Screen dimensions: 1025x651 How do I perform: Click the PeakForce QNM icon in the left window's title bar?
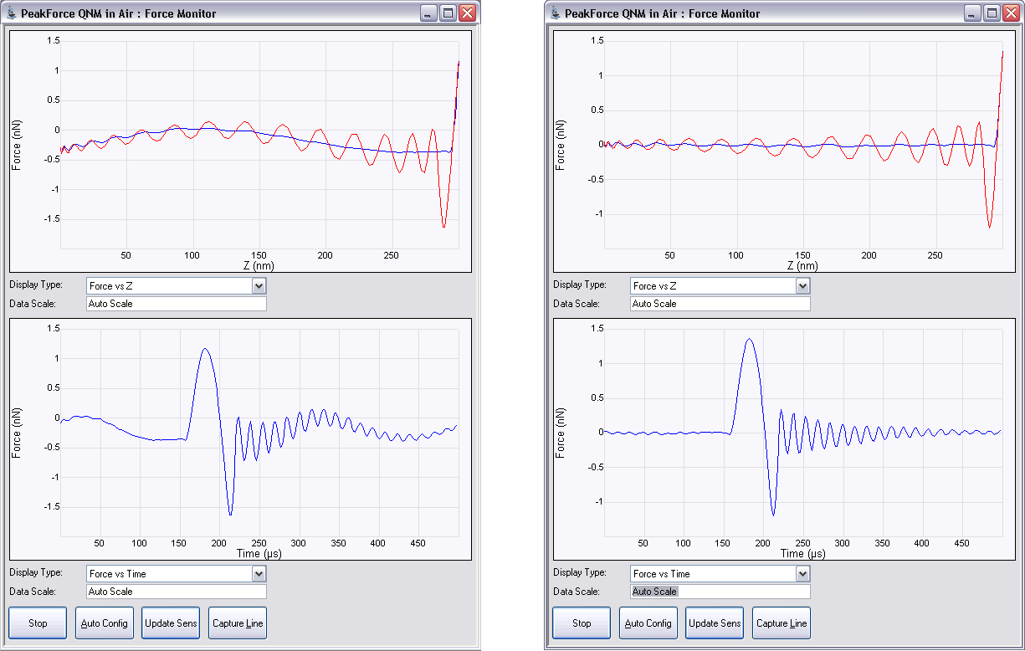pos(13,13)
